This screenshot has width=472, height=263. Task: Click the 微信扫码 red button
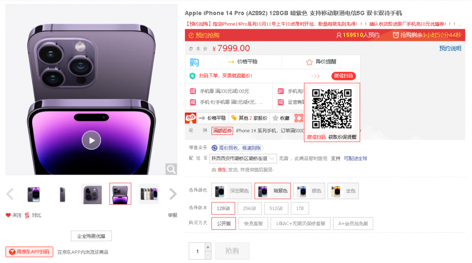click(344, 76)
